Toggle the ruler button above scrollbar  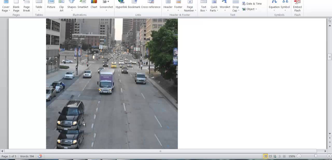(x=330, y=21)
